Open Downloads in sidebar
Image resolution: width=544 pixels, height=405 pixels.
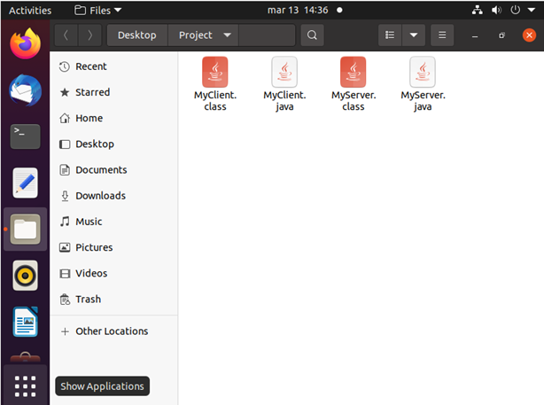click(113, 196)
